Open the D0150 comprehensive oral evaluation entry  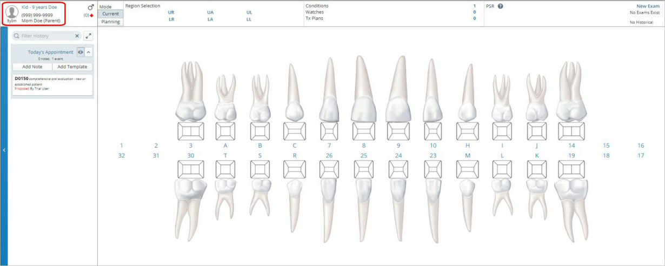tap(52, 83)
